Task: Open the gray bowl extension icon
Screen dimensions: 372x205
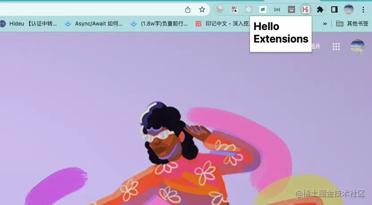Action: [220, 9]
